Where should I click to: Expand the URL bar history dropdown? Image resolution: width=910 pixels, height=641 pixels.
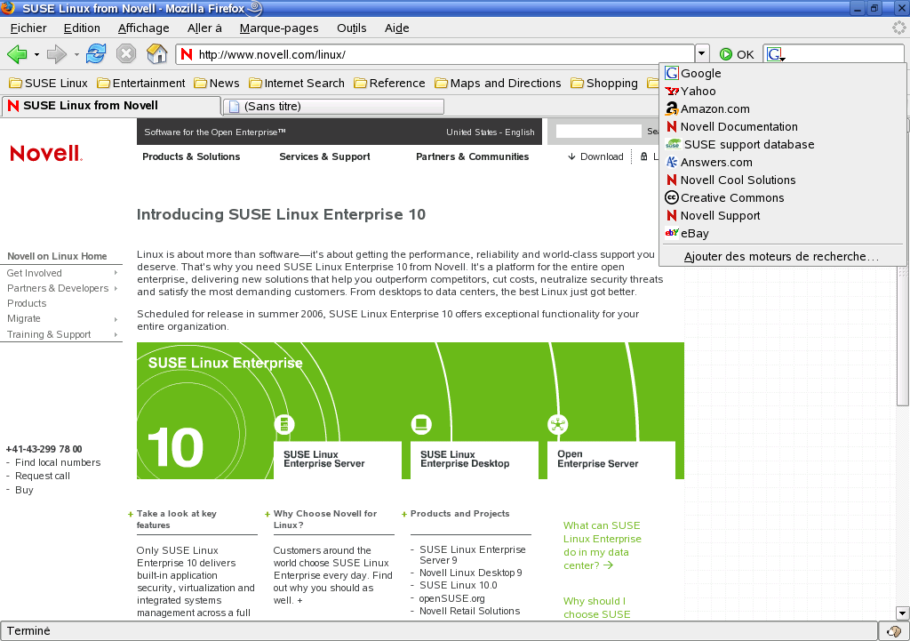(x=702, y=54)
